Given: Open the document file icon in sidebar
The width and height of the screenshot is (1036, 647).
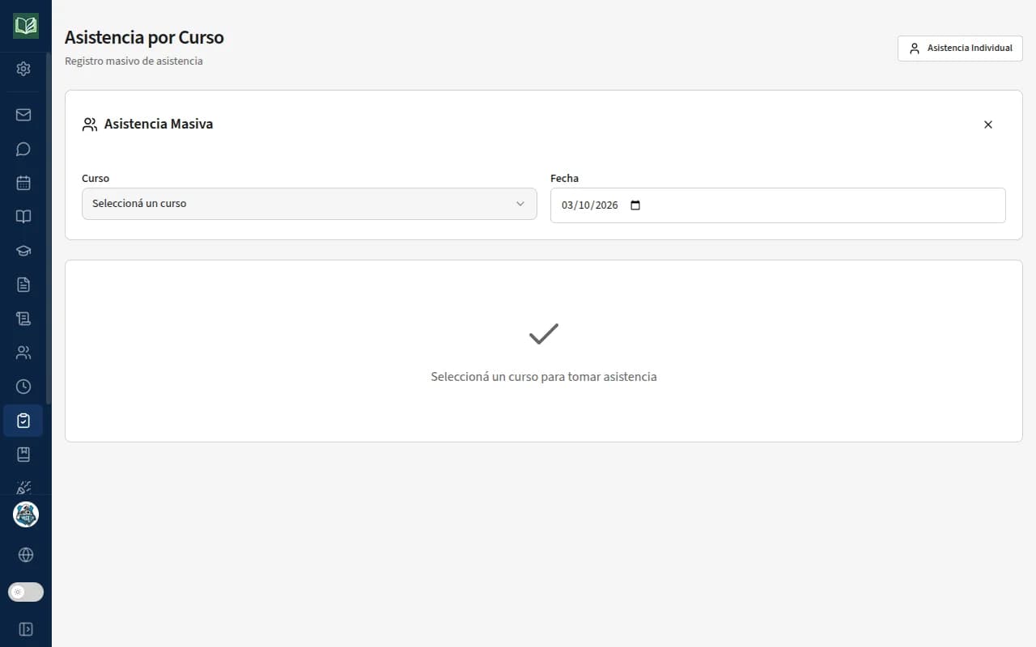Looking at the screenshot, I should [23, 285].
